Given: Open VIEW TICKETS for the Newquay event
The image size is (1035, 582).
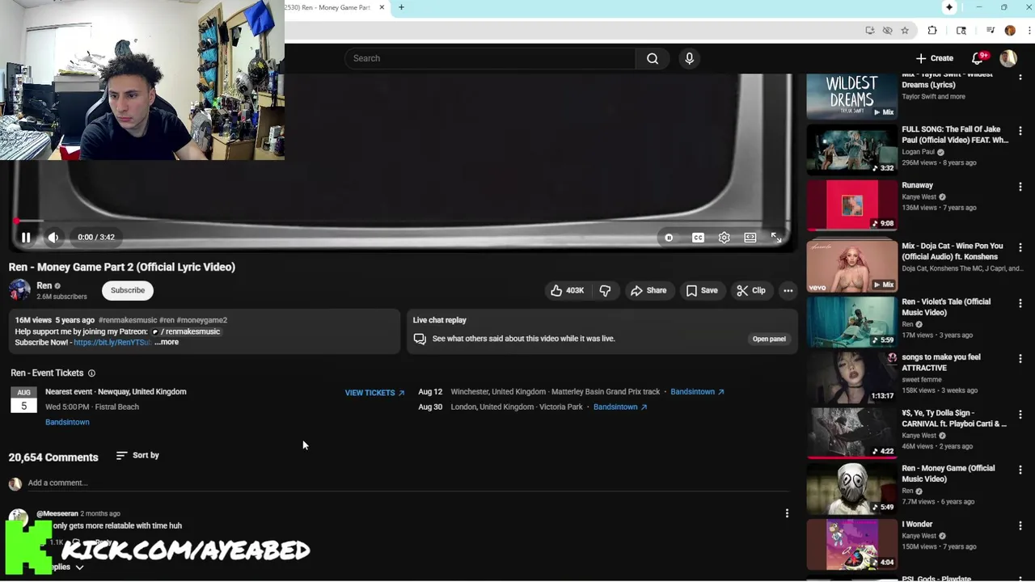Looking at the screenshot, I should pyautogui.click(x=374, y=393).
